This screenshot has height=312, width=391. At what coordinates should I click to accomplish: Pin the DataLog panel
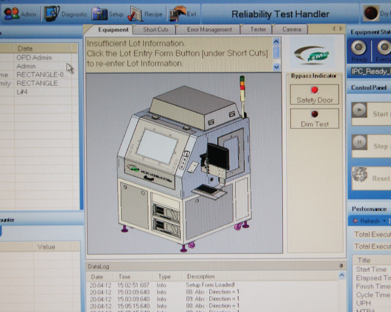click(341, 266)
